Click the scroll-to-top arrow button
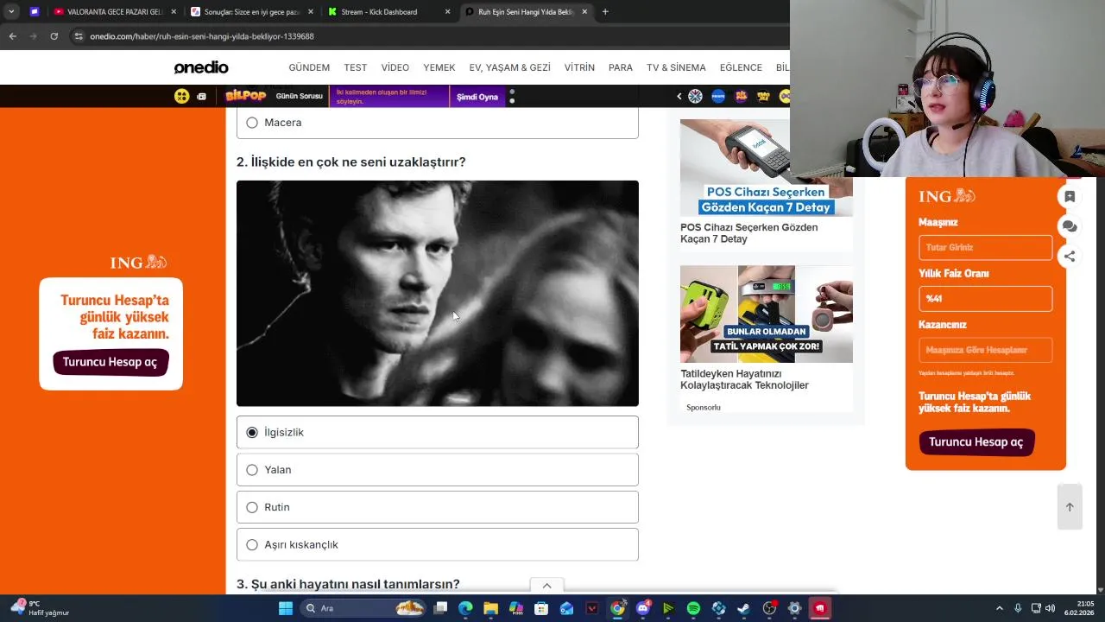 (1070, 507)
